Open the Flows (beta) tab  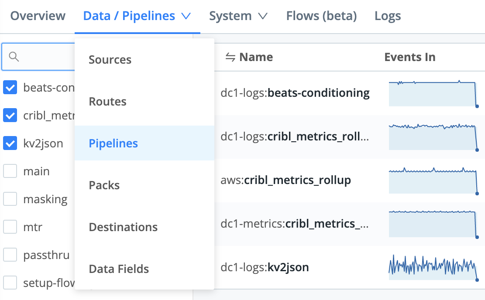[x=321, y=15]
